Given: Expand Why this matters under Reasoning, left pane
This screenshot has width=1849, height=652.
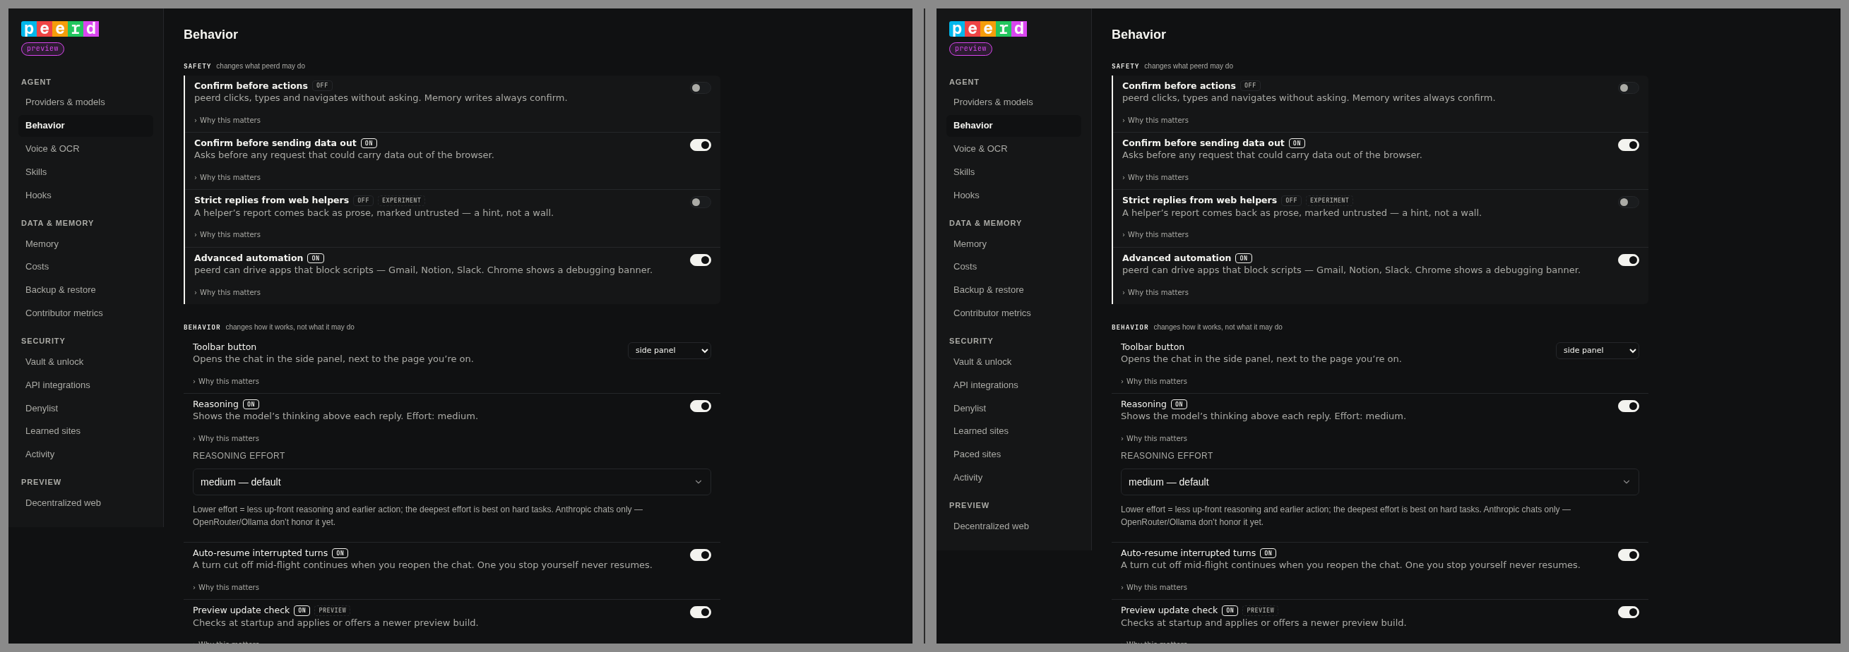Looking at the screenshot, I should click(226, 439).
